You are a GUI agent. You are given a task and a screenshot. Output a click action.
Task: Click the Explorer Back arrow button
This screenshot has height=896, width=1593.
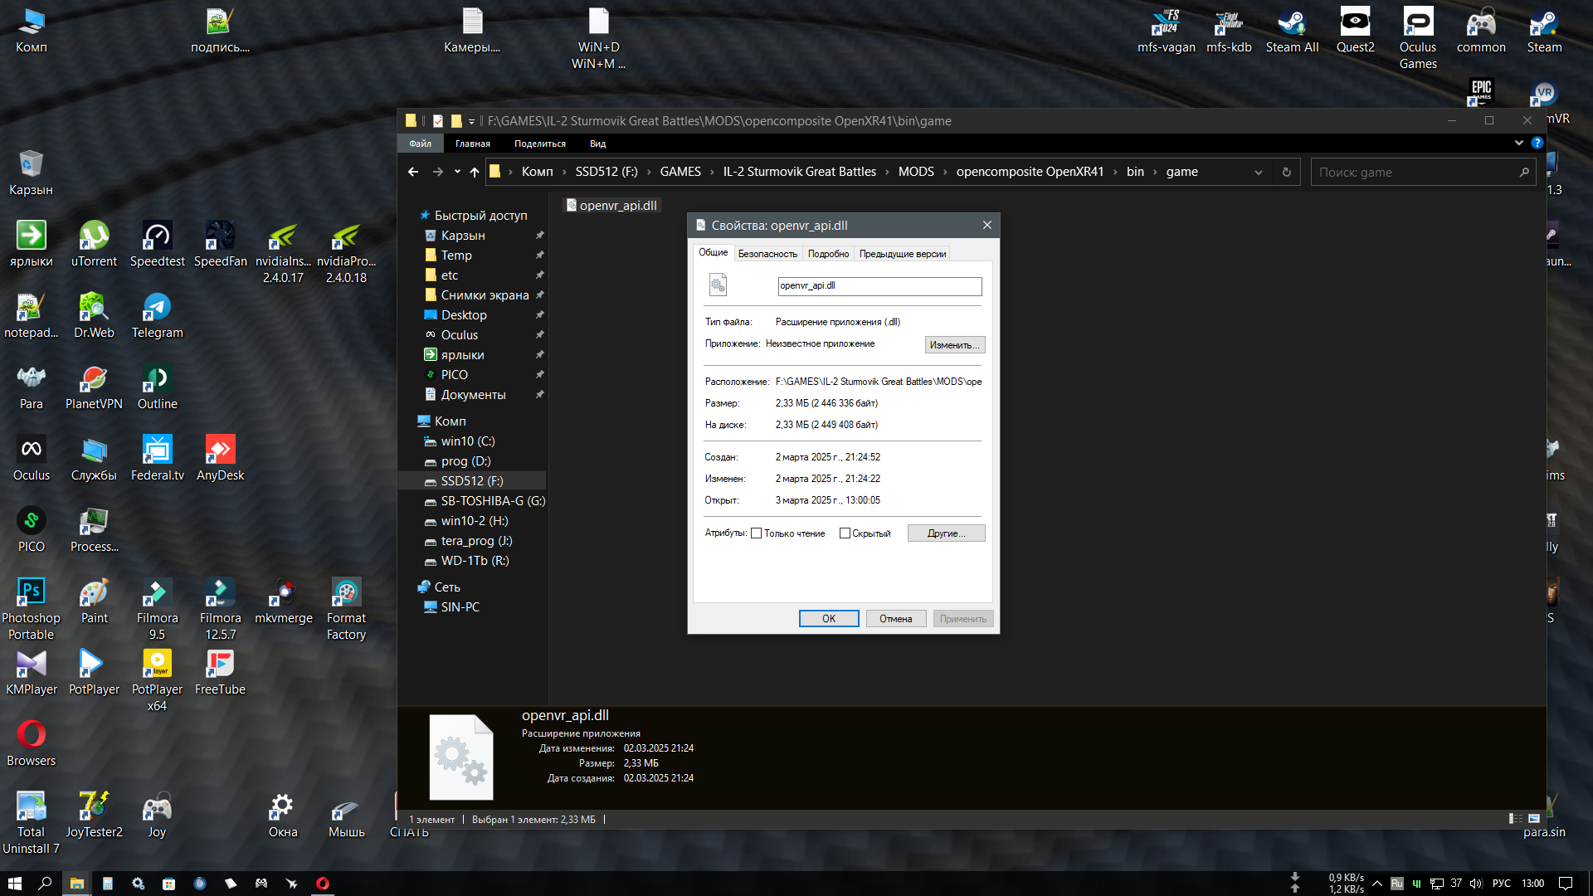[x=413, y=172]
